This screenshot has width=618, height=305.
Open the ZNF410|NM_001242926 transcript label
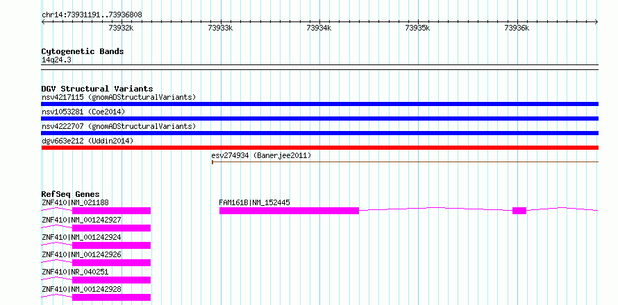(81, 254)
